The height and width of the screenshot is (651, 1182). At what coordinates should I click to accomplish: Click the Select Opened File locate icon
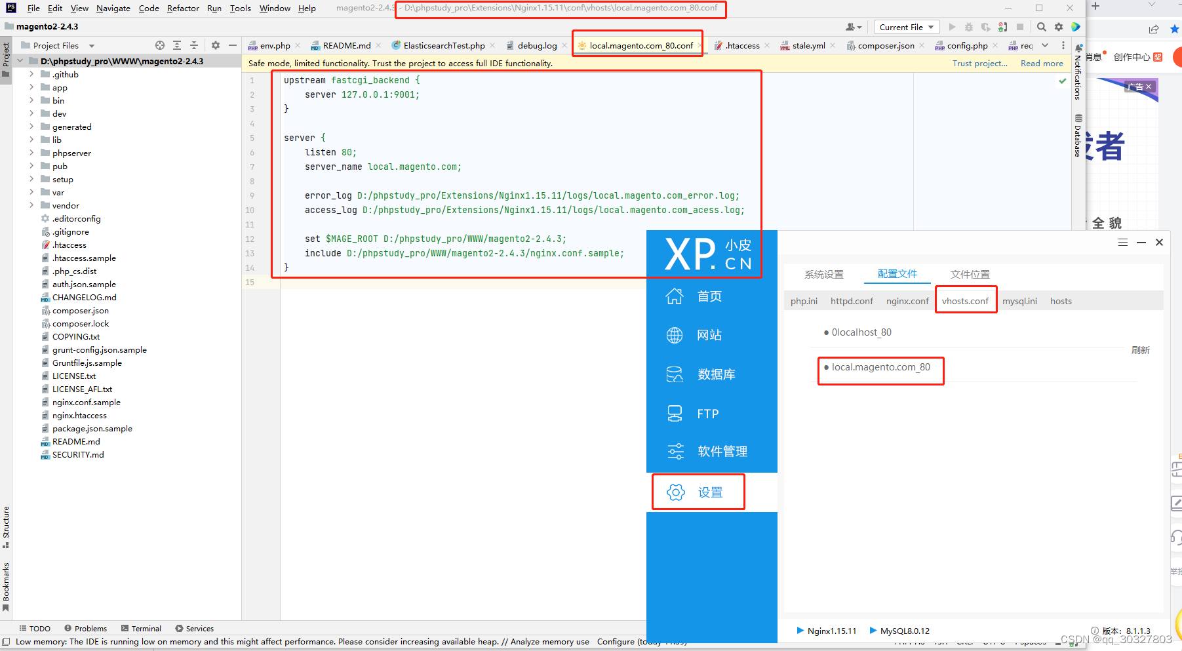tap(160, 45)
